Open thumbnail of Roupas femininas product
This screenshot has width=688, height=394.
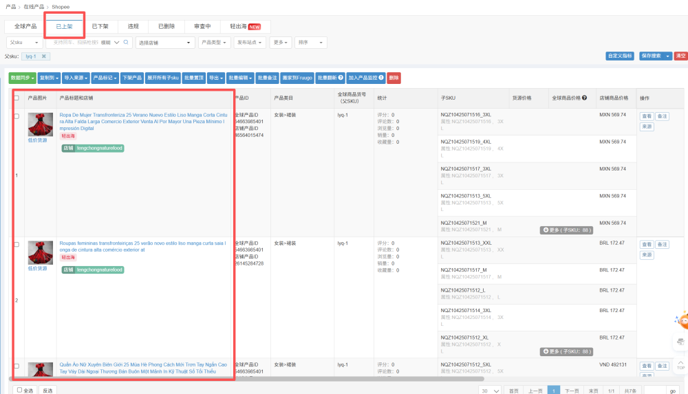[41, 252]
